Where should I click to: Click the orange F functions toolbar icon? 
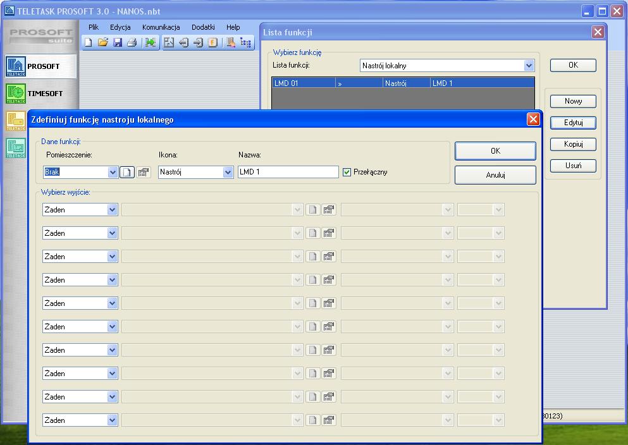(x=212, y=42)
